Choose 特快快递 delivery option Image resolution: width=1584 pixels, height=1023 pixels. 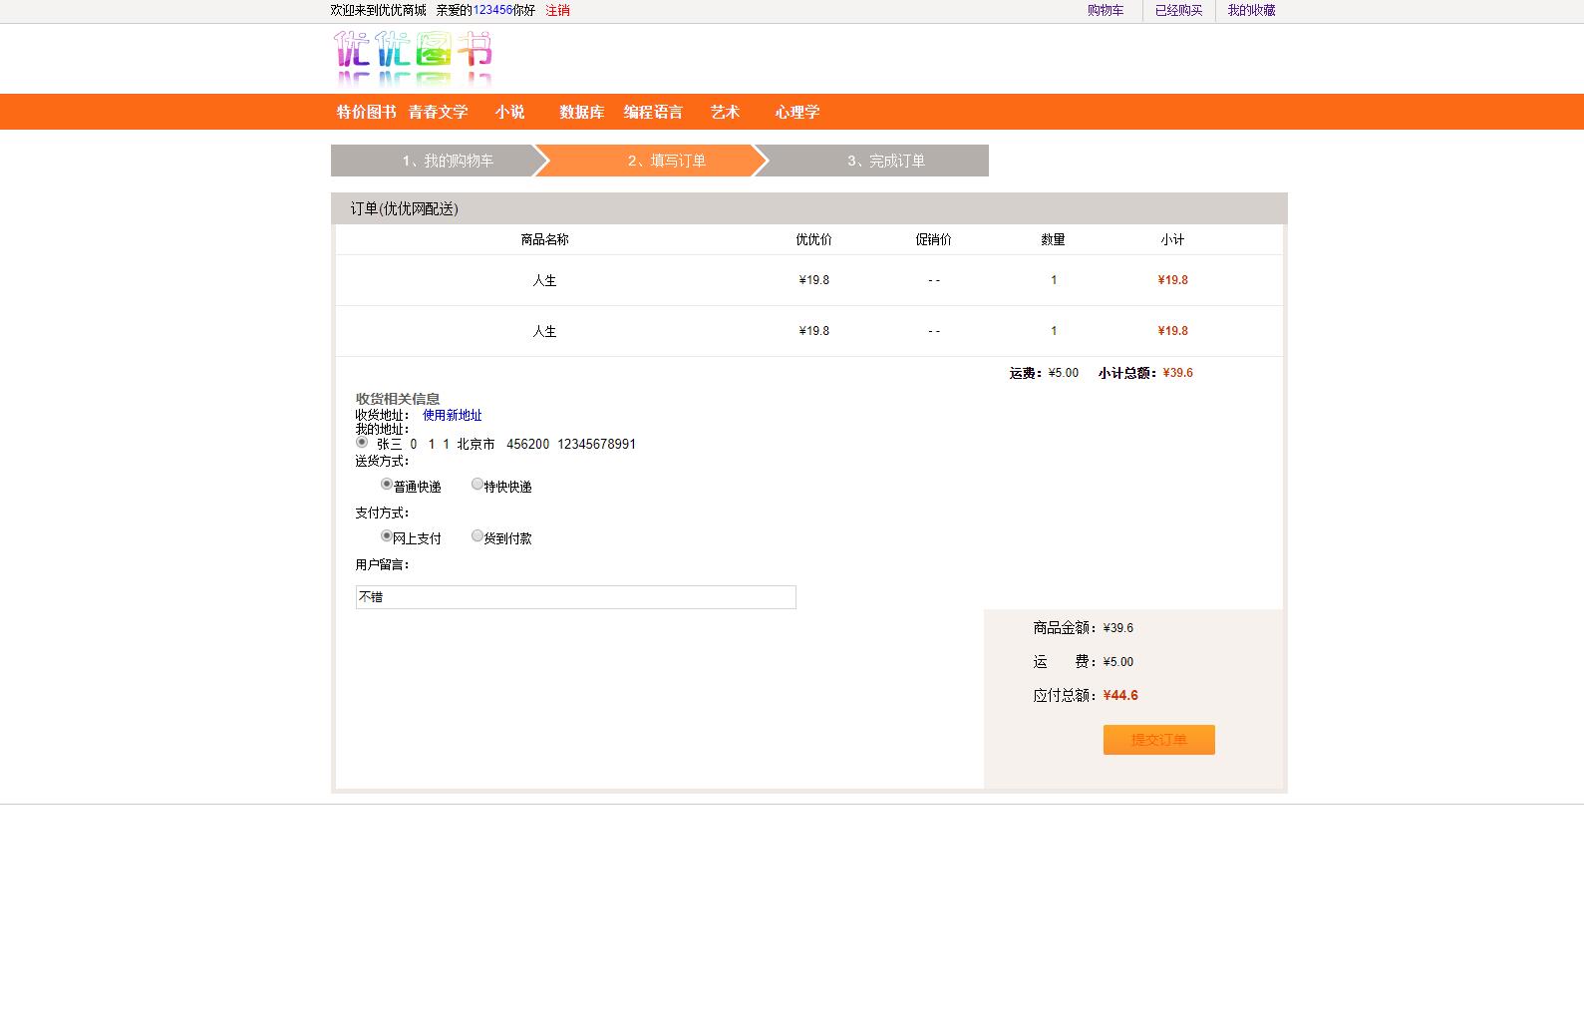[477, 484]
